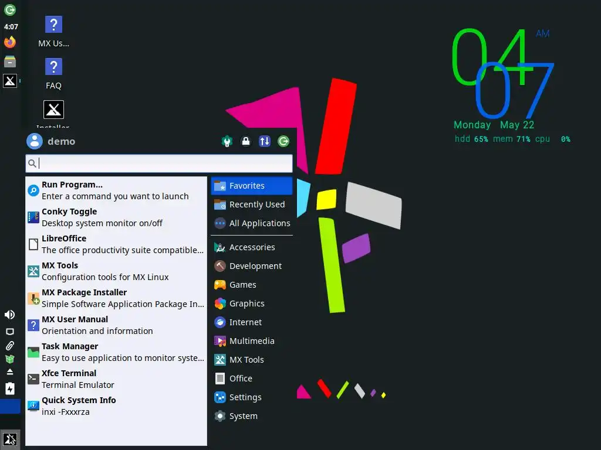Open Firefox from the panel

pos(10,42)
